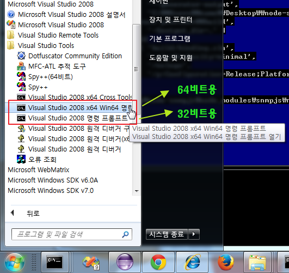
Task: Launch Google Chrome from taskbar
Action: pyautogui.click(x=158, y=262)
